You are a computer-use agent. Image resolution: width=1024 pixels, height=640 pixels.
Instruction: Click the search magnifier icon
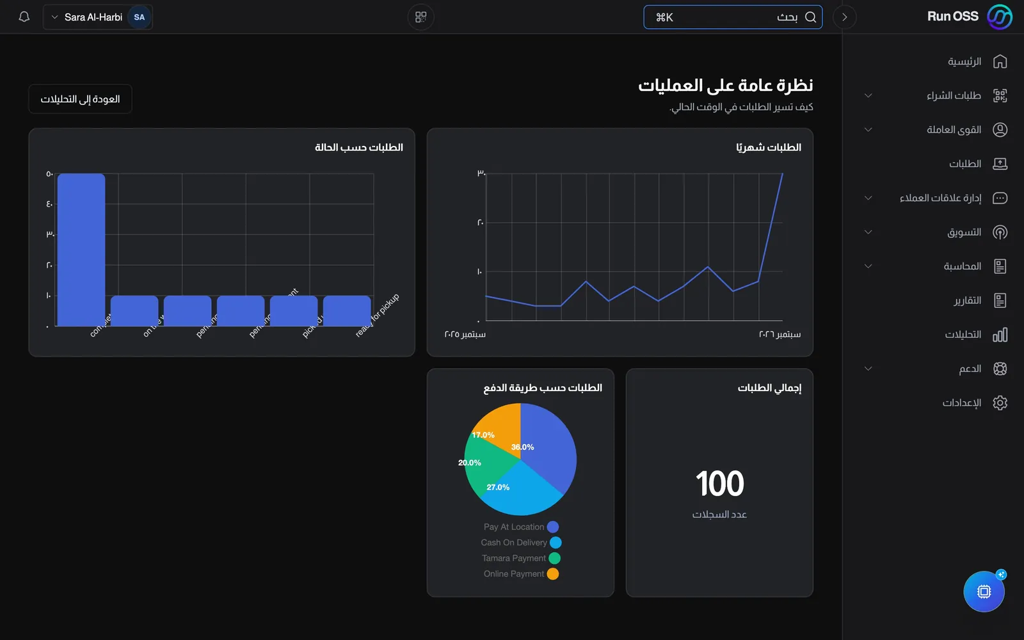(810, 17)
